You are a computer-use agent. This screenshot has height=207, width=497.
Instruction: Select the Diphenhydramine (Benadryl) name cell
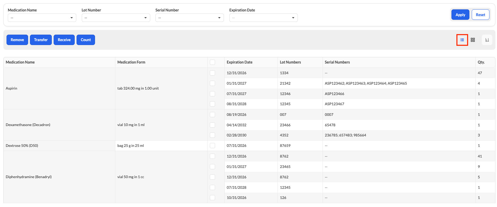pos(59,177)
